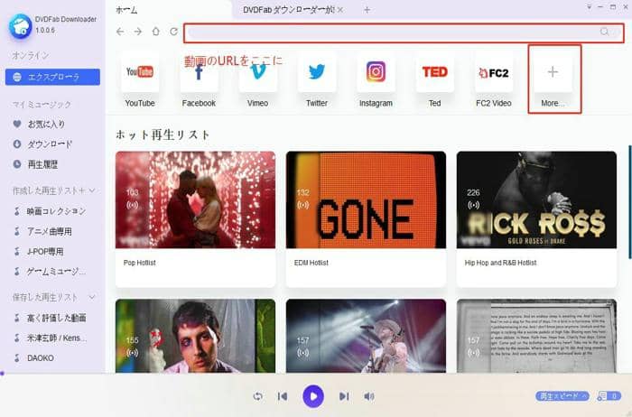Image resolution: width=632 pixels, height=417 pixels.
Task: Click the EDM Hotlist title text
Action: (311, 263)
